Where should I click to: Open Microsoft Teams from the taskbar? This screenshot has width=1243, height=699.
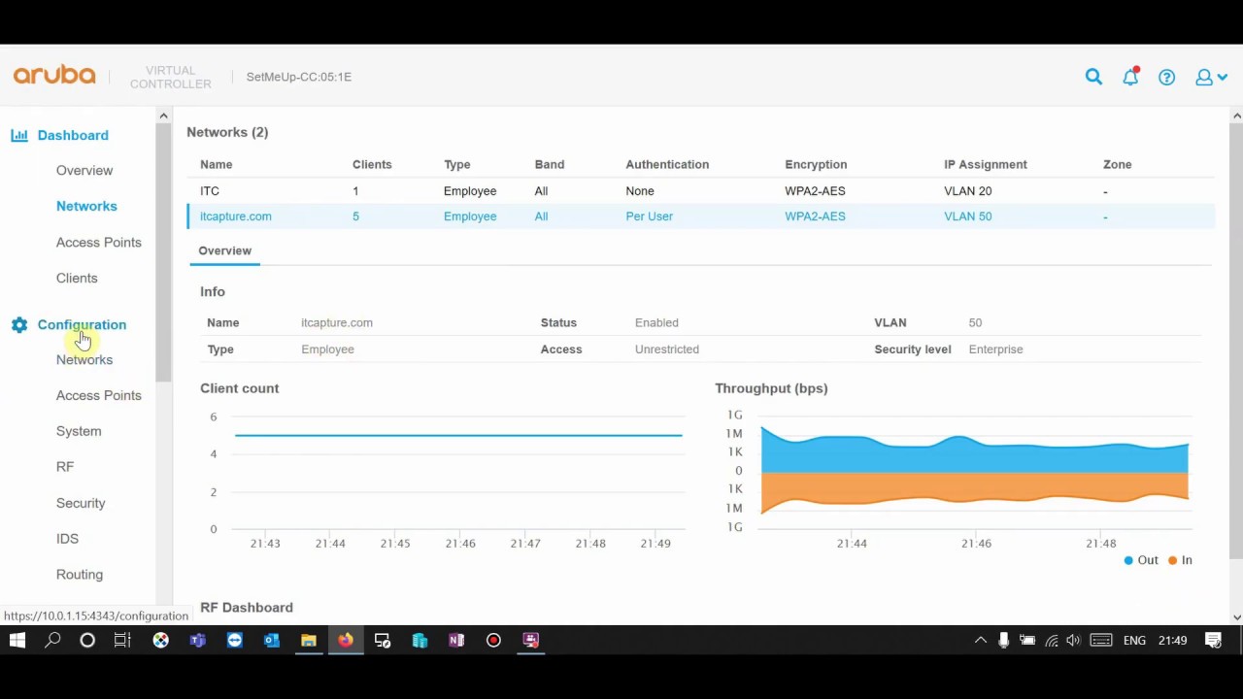coord(198,640)
